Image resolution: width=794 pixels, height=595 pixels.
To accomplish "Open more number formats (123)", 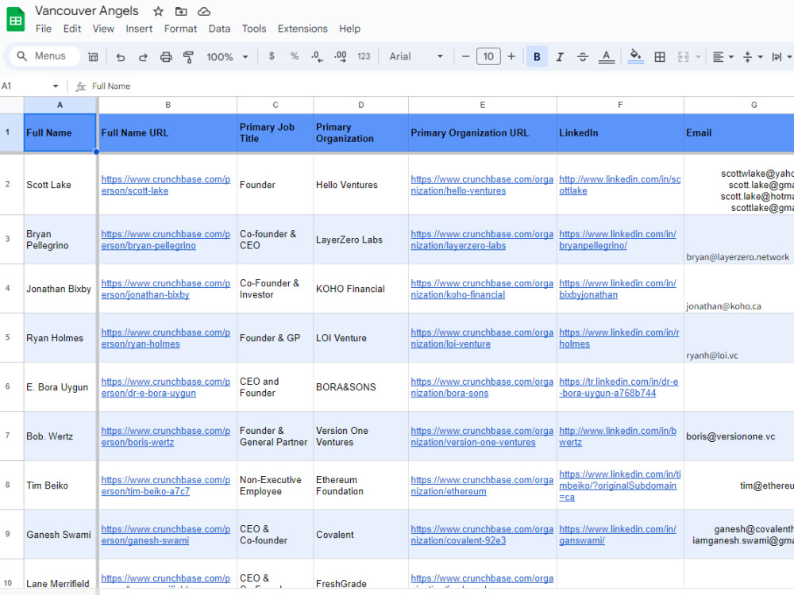I will 364,56.
